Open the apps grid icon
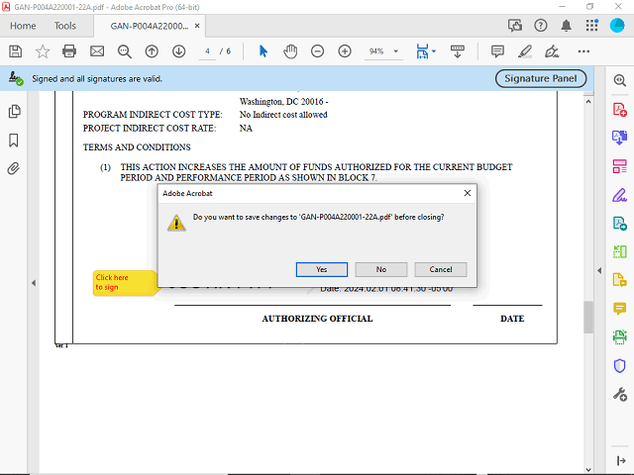 pos(592,26)
